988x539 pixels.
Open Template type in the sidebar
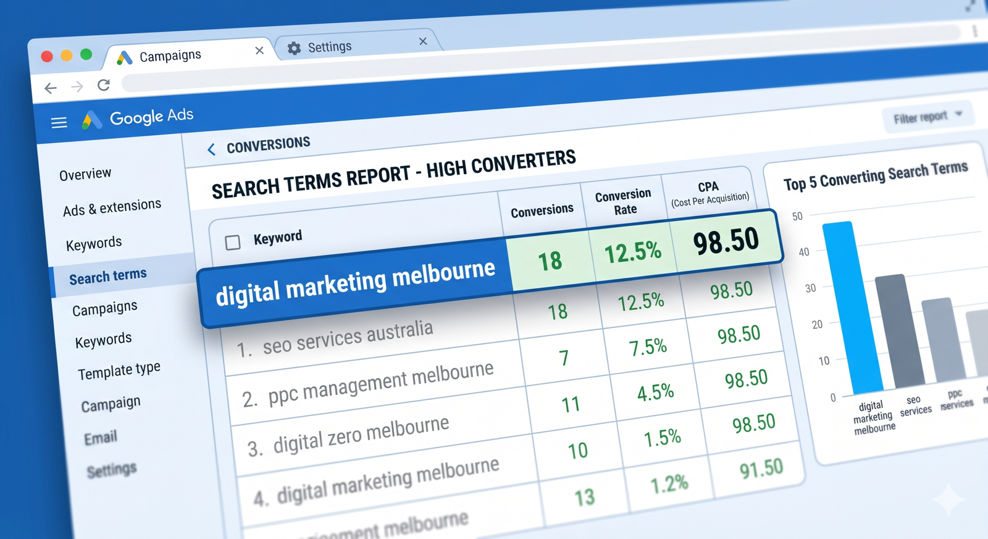click(x=119, y=370)
